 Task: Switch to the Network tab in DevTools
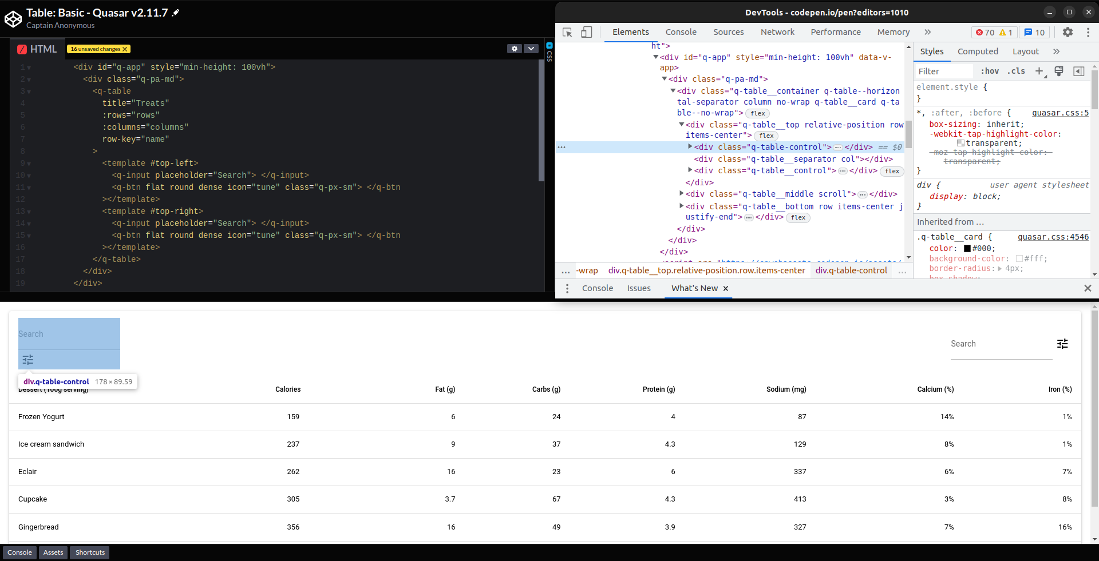[x=777, y=32]
